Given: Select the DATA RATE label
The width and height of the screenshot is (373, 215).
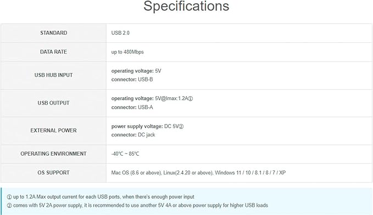Looking at the screenshot, I should point(53,52).
